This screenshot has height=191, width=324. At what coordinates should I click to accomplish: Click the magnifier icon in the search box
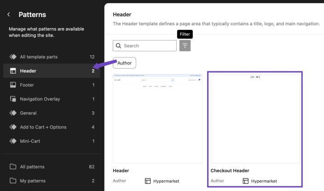[118, 46]
